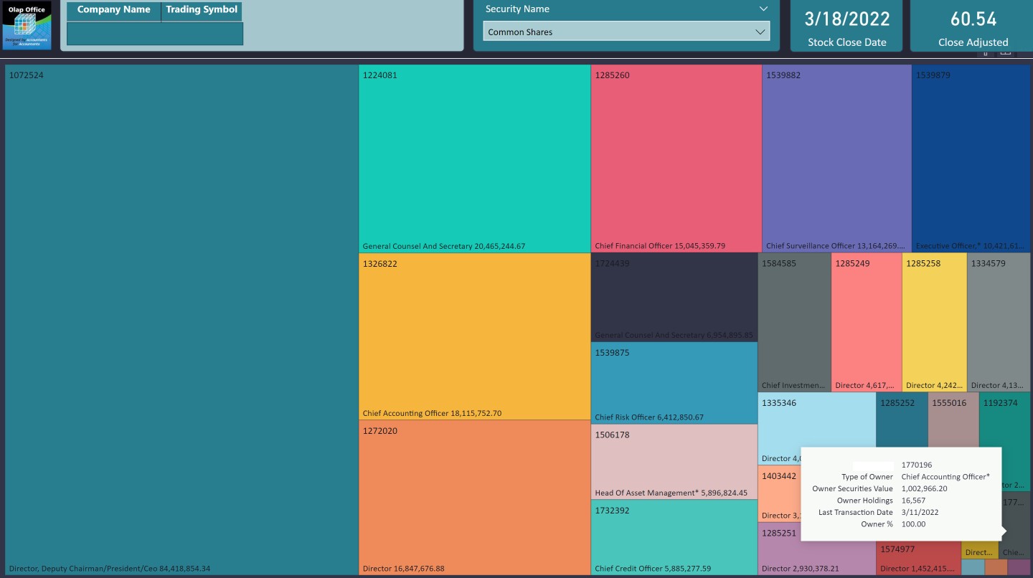Select the Close Adjusted 60.54 card

972,27
